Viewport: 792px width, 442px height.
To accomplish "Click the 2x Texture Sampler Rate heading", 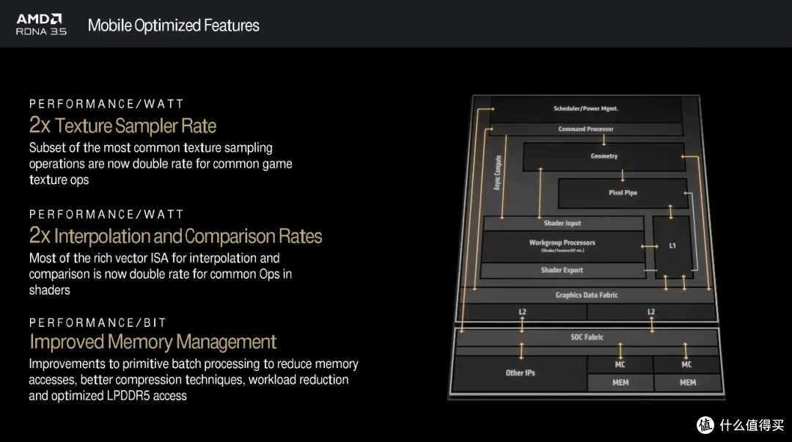I will (122, 125).
